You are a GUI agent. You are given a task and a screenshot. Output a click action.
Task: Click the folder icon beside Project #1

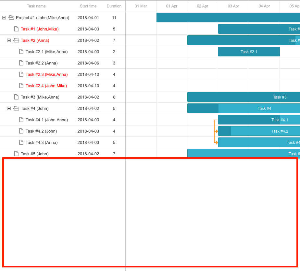coord(11,18)
